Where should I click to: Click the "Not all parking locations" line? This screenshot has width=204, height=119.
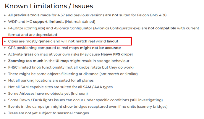click(x=51, y=81)
